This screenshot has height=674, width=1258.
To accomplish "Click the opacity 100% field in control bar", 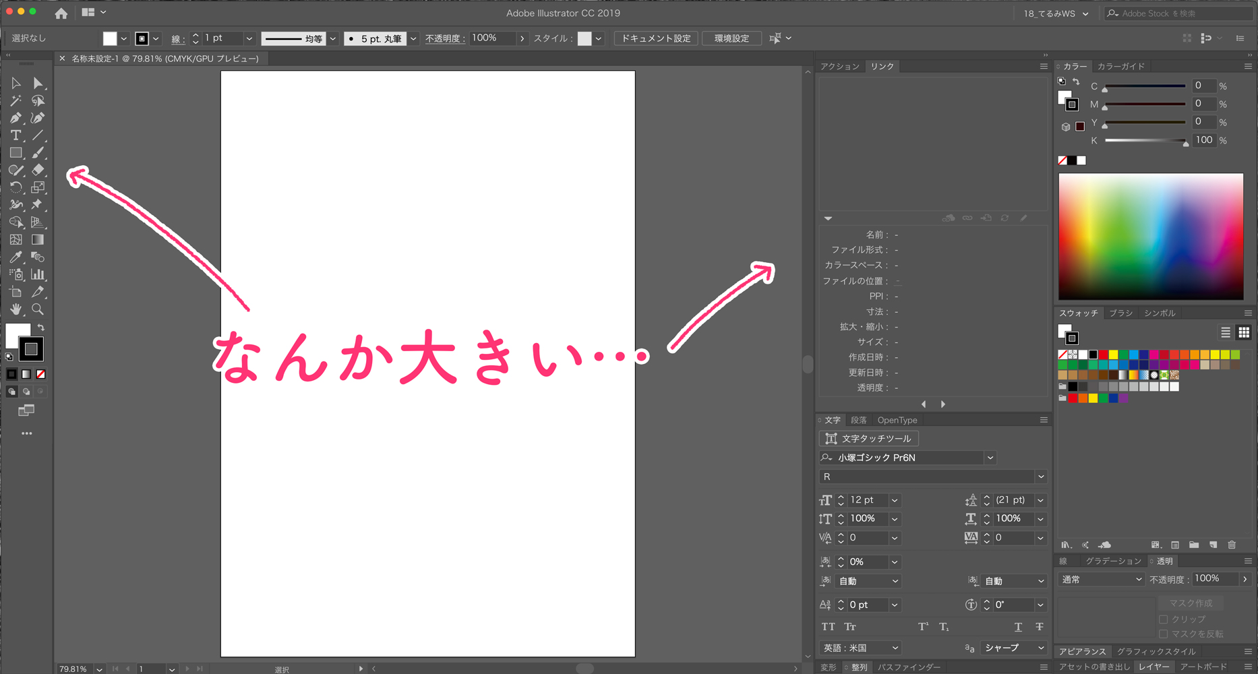I will [x=493, y=38].
